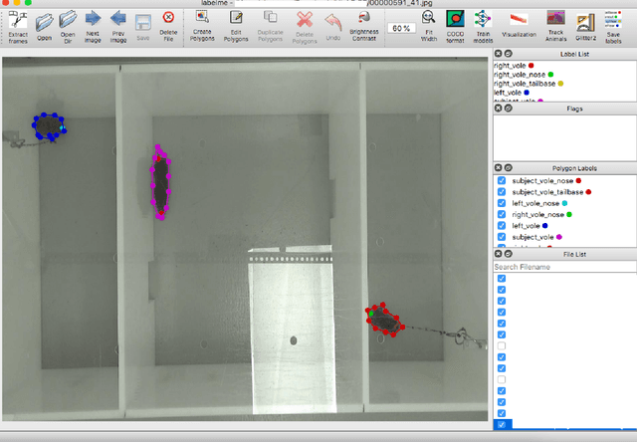Toggle the right_vole_nose polygon checkbox
Screen dimensions: 637x442
[x=501, y=214]
